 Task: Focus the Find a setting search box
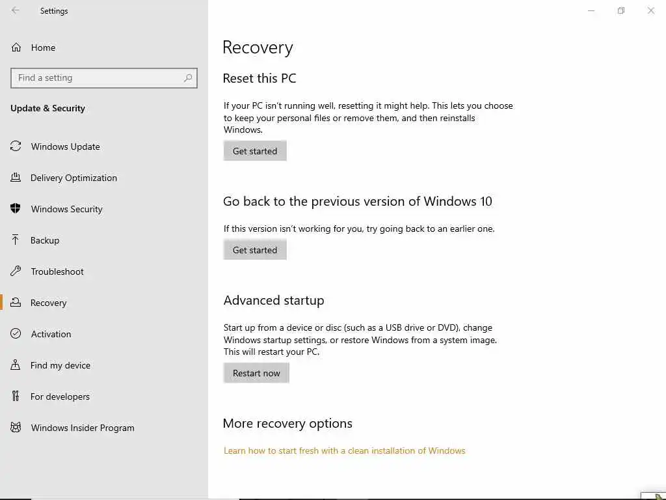[98, 78]
